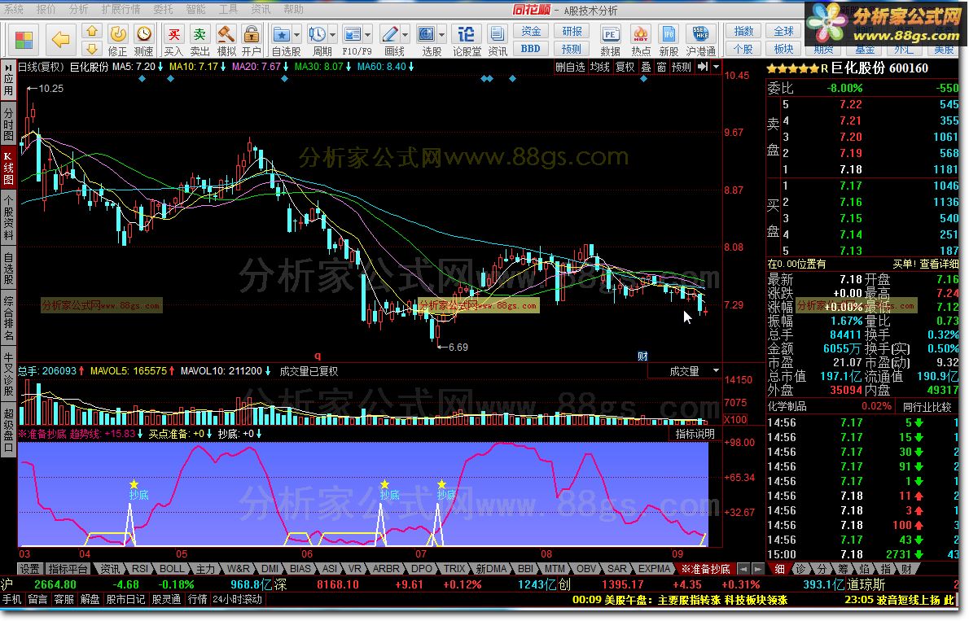
Task: Open the 指标说明 indicator description
Action: click(x=695, y=434)
